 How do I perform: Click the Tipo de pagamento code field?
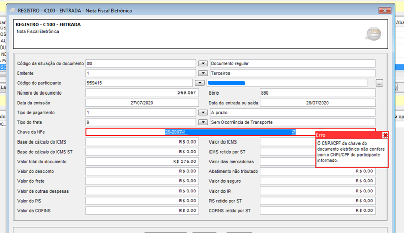coord(141,112)
